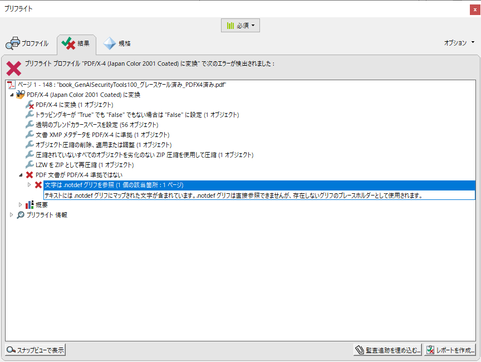Open the オプション menu

459,43
